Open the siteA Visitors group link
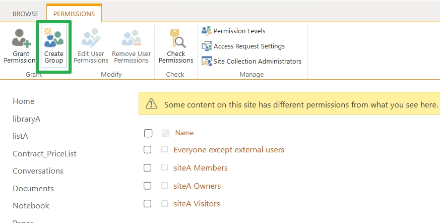Viewport: 440px width, 223px height. [197, 204]
